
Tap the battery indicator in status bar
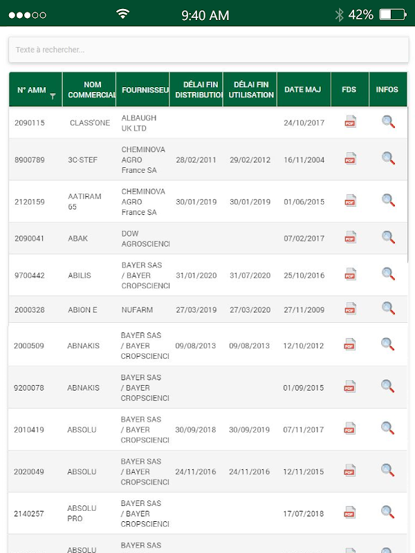pyautogui.click(x=393, y=15)
